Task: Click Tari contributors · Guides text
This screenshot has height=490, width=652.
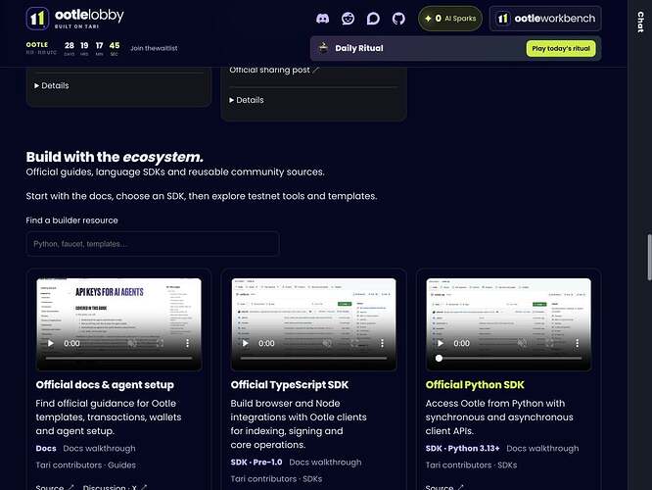Action: [x=85, y=465]
